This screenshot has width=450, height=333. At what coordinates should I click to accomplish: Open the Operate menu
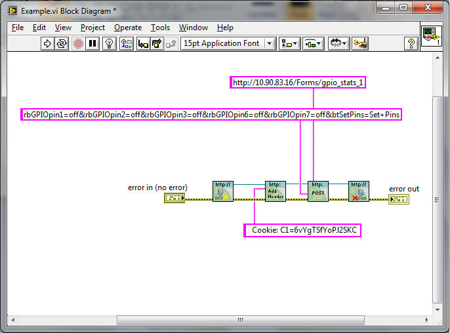[128, 28]
